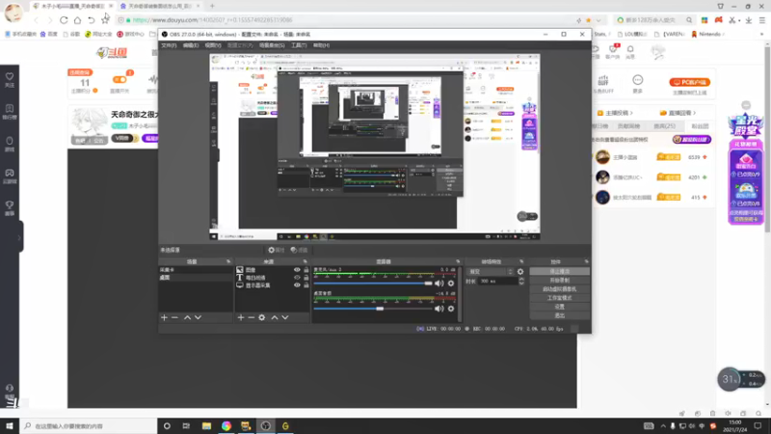Move the selected source up
This screenshot has width=771, height=434.
tap(275, 318)
